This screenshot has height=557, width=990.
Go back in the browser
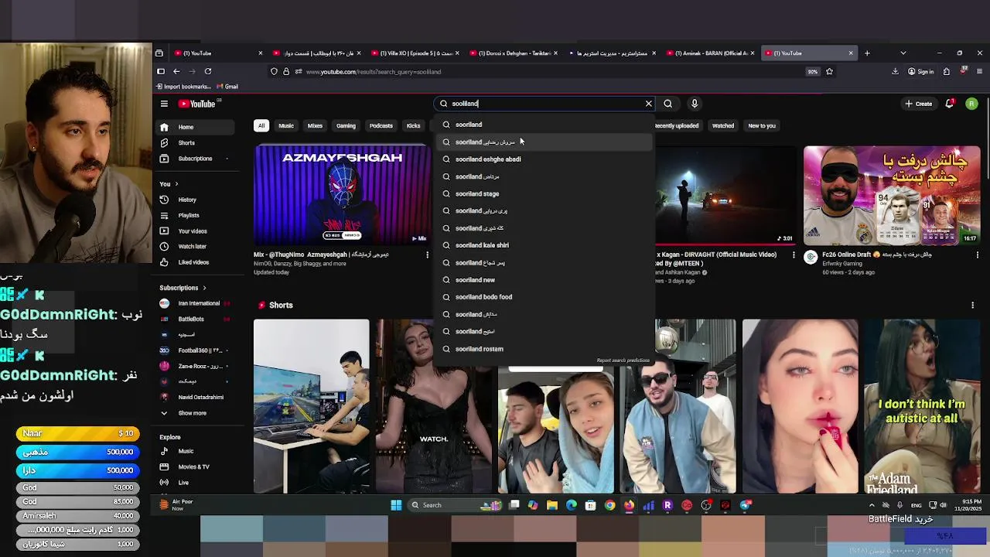[x=176, y=71]
